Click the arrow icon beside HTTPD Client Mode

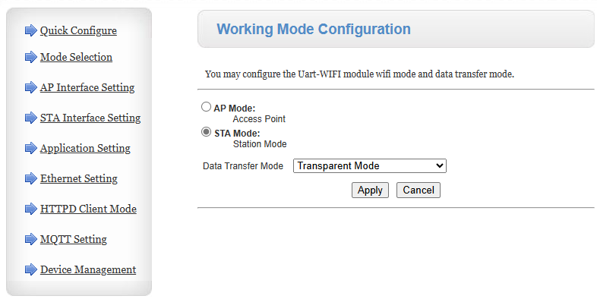(x=31, y=209)
